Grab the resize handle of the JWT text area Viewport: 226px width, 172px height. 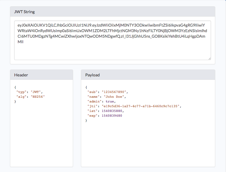pyautogui.click(x=209, y=58)
